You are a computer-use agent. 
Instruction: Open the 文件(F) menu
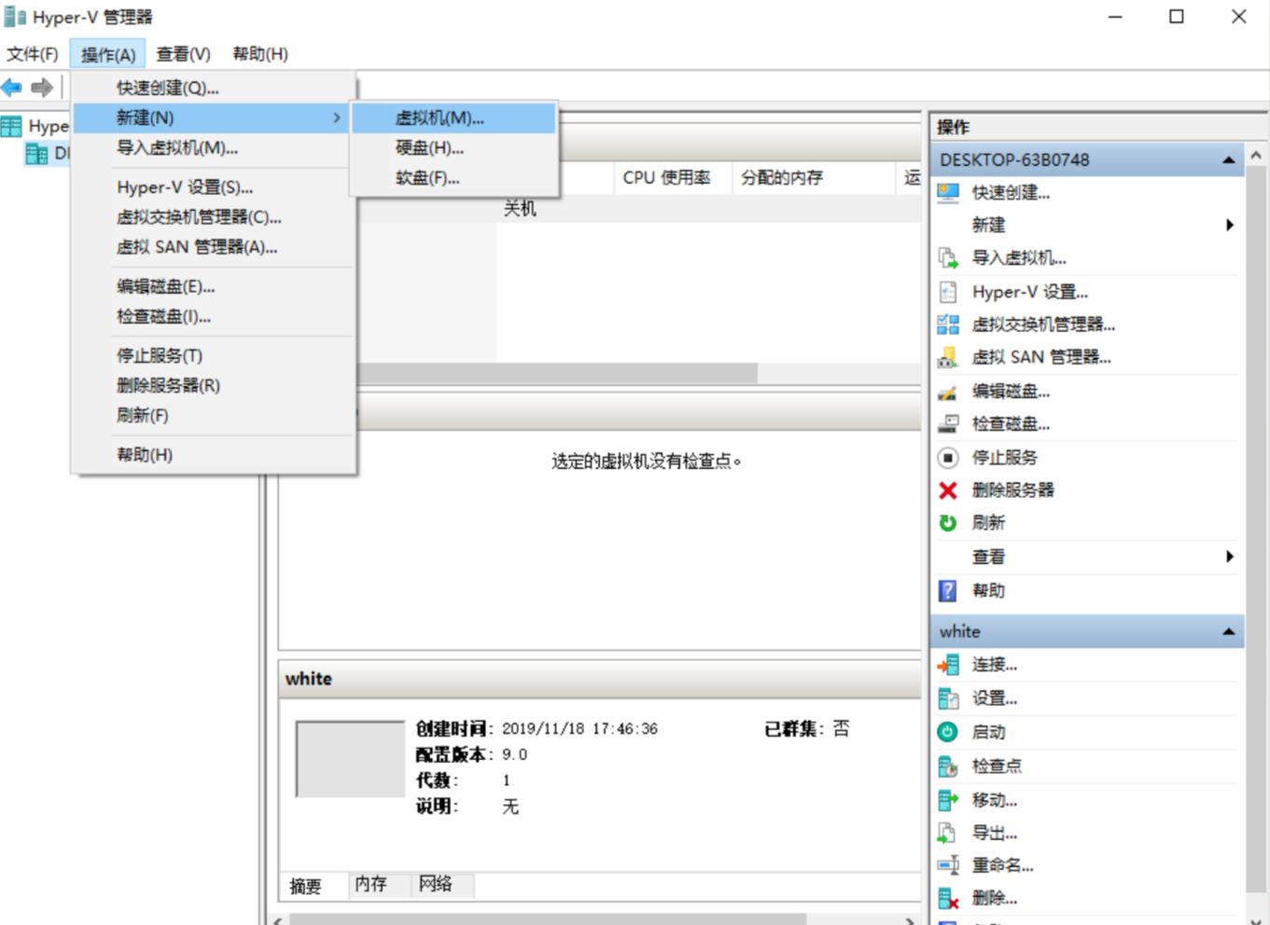(33, 54)
